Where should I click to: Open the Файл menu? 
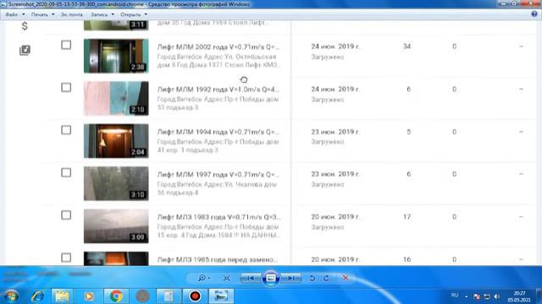14,14
